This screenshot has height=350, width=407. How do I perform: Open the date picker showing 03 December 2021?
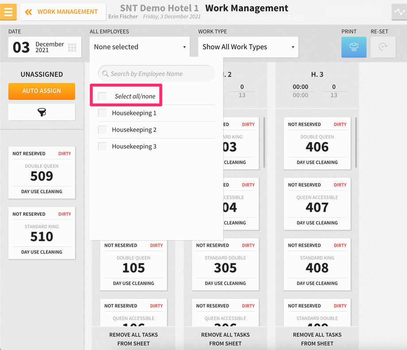(x=45, y=47)
